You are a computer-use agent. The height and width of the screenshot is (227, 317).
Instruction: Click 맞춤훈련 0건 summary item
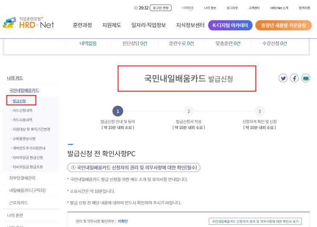[228, 43]
